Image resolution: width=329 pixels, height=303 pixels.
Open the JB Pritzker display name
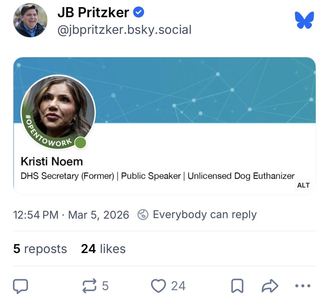pyautogui.click(x=93, y=13)
